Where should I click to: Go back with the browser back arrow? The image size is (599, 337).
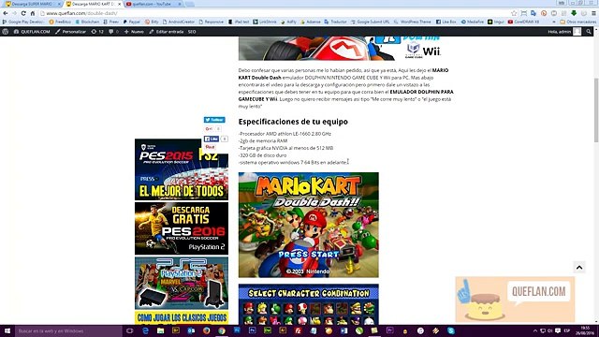[x=6, y=13]
